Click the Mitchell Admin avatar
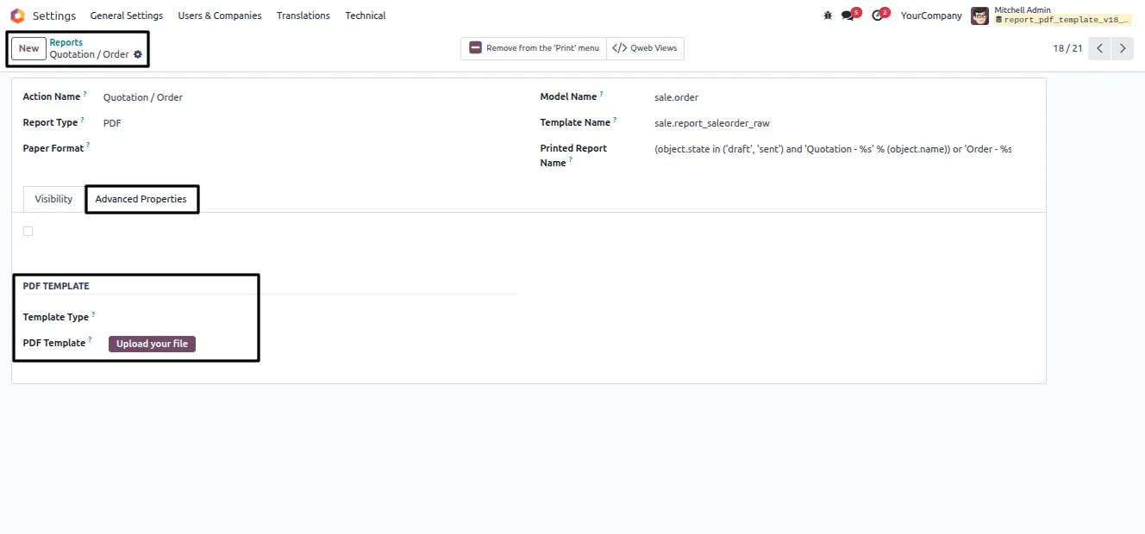1145x534 pixels. [979, 16]
